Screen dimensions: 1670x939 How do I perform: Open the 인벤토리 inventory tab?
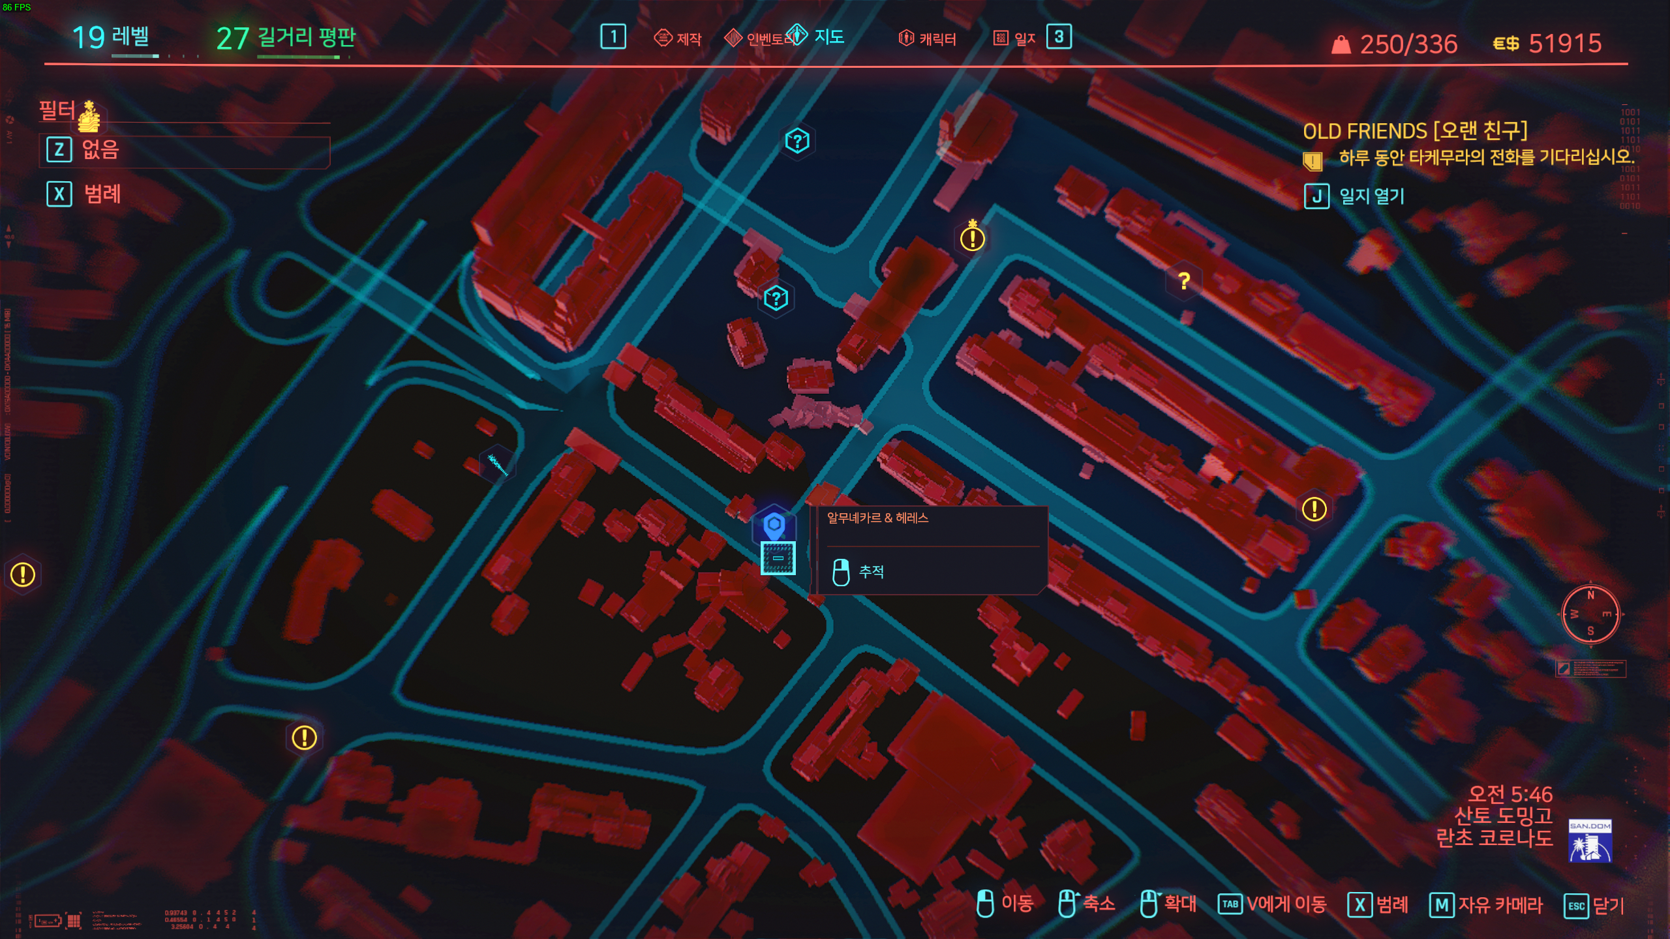(761, 38)
